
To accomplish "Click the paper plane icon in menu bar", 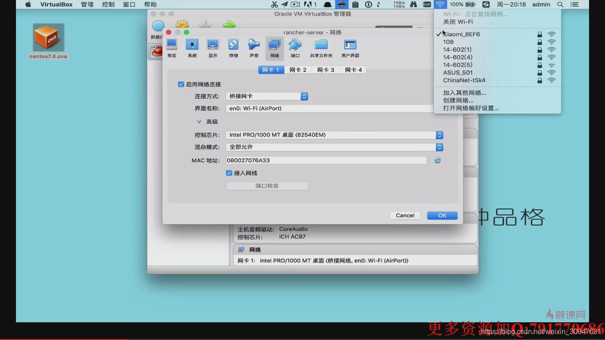I will coord(284,4).
